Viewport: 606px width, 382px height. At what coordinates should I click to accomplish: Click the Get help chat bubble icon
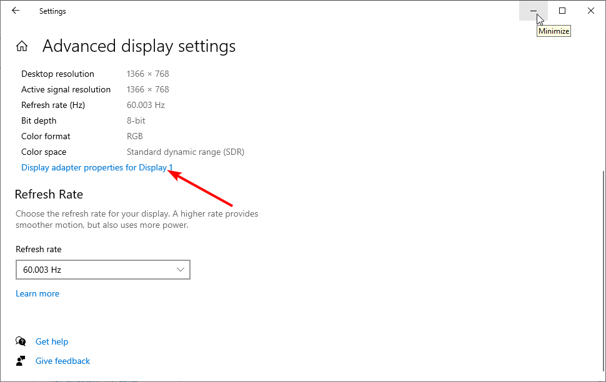coord(21,341)
